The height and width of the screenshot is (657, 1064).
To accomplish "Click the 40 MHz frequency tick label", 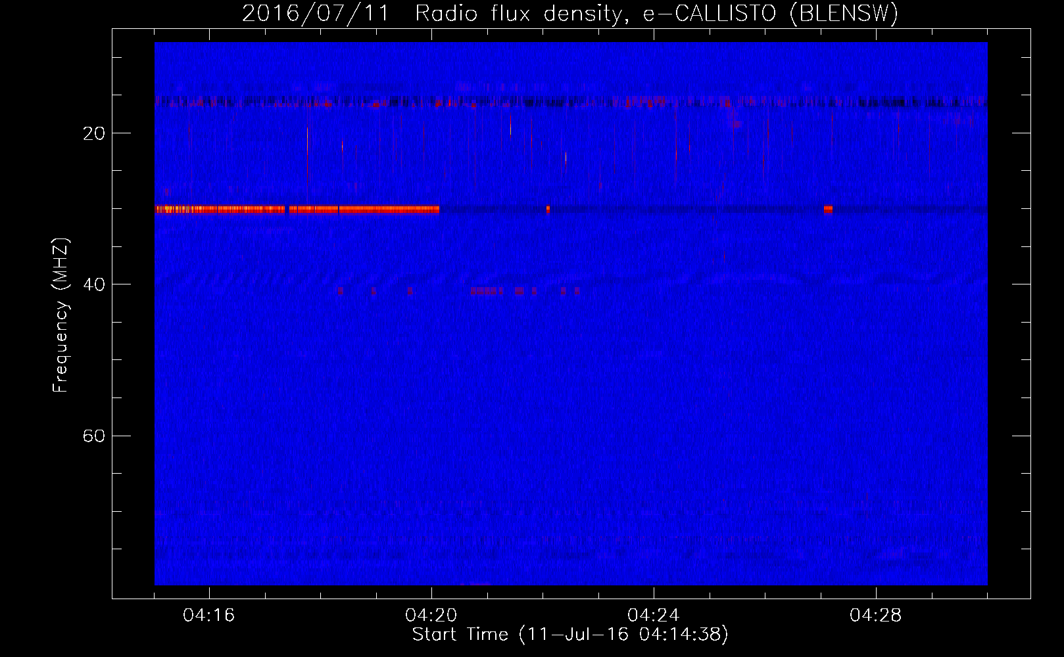I will click(x=94, y=284).
